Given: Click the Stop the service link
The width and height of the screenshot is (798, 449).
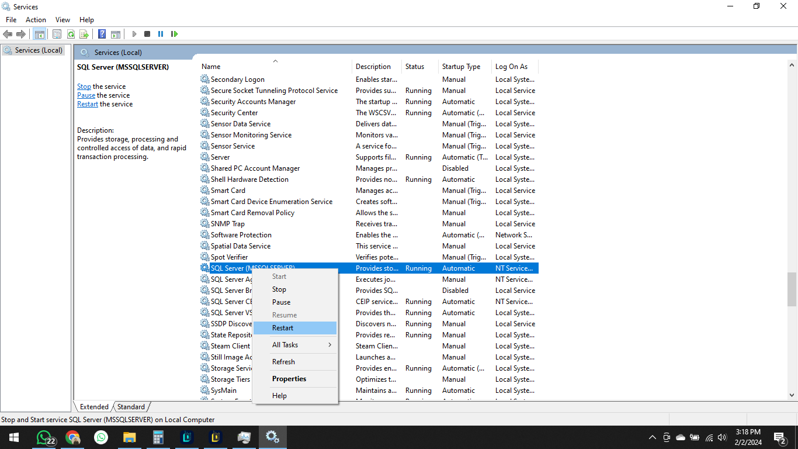Looking at the screenshot, I should click(84, 87).
